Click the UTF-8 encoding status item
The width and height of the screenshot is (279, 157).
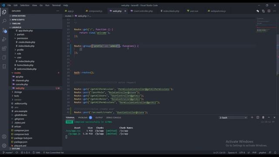click(x=242, y=153)
